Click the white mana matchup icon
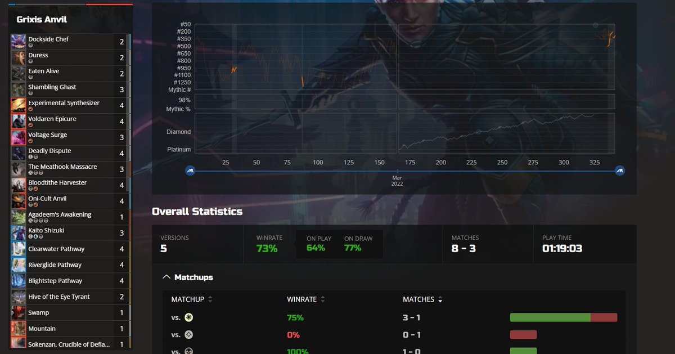675x354 pixels. pos(188,317)
